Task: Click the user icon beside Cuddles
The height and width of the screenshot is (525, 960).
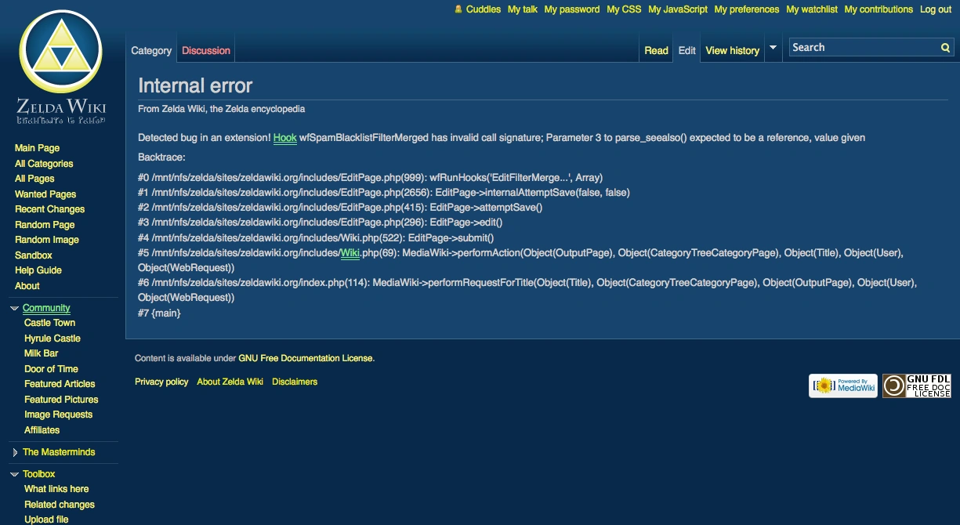Action: [x=458, y=9]
